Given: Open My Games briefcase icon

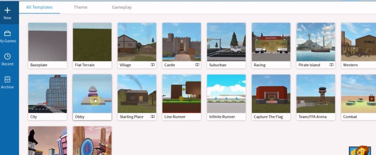Looking at the screenshot, I should (8, 33).
